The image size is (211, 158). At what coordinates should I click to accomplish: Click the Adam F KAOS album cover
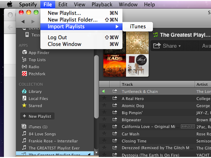[115, 65]
